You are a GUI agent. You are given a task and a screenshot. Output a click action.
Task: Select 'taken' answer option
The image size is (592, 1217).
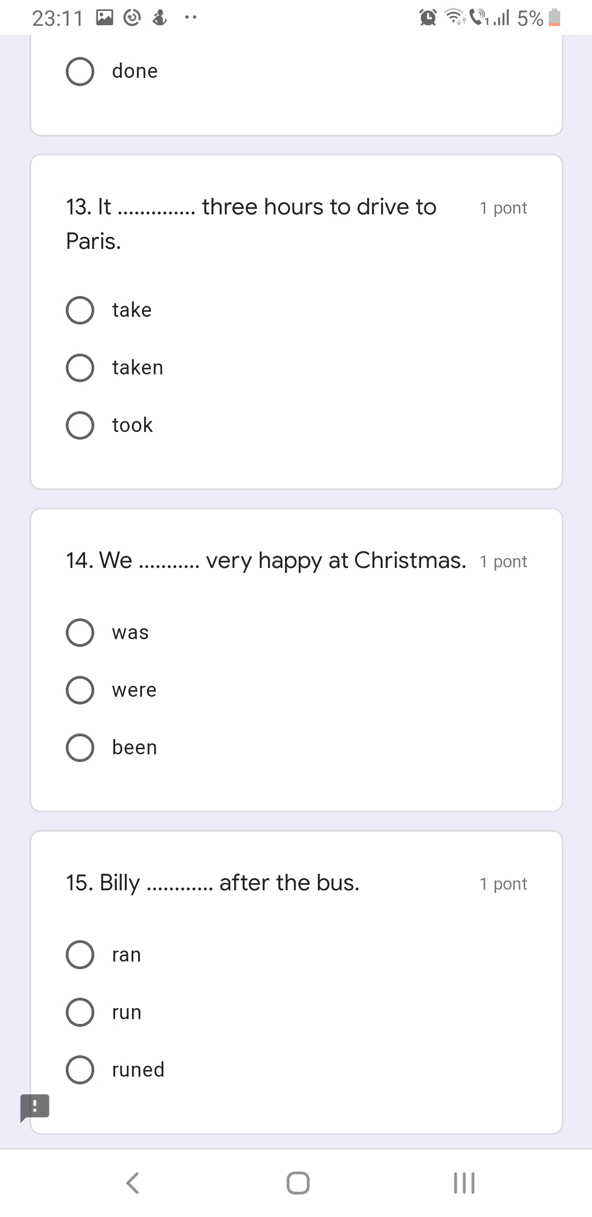80,368
